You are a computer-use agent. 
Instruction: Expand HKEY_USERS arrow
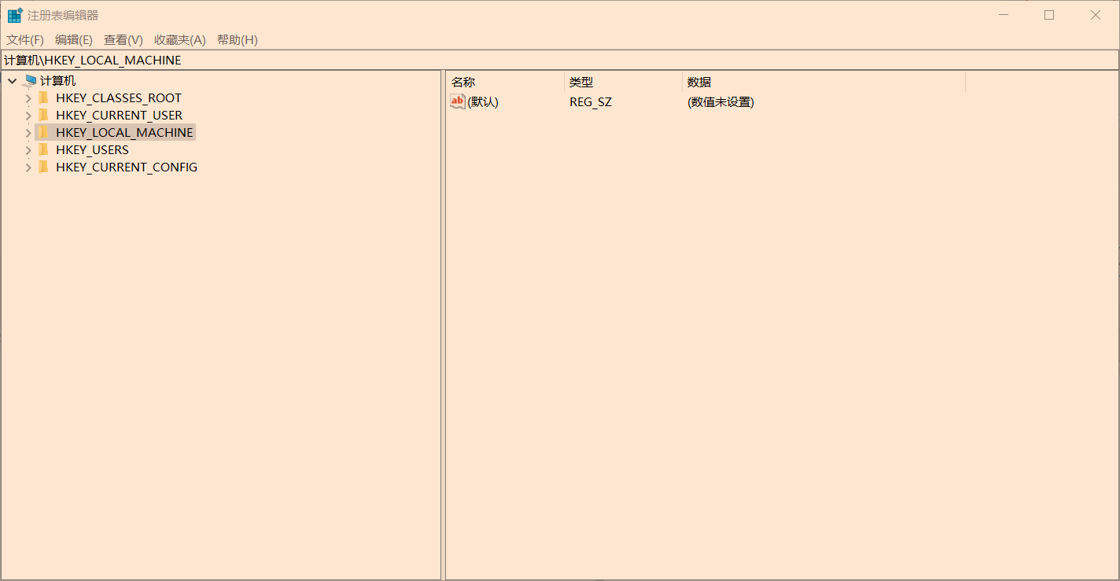(28, 150)
